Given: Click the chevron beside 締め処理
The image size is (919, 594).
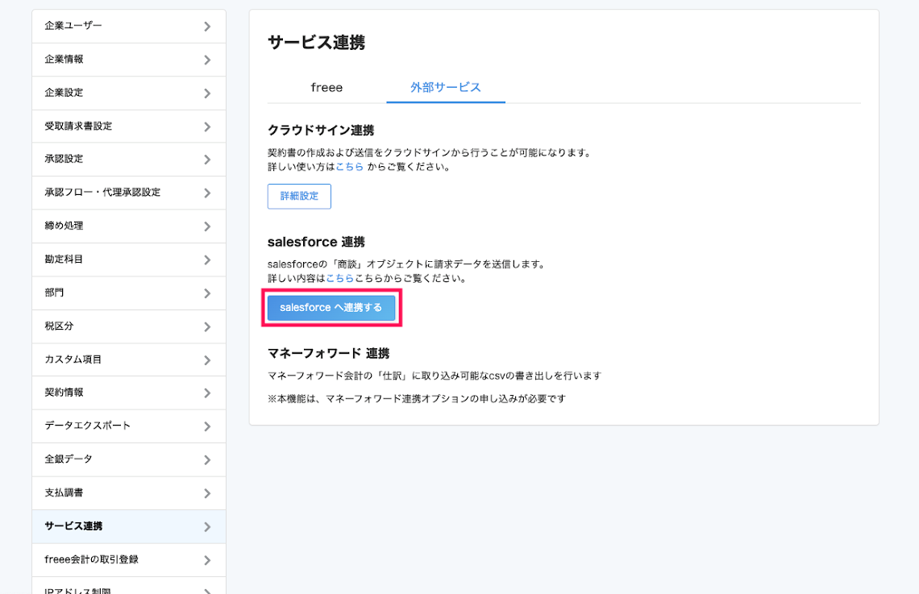Looking at the screenshot, I should pyautogui.click(x=207, y=226).
